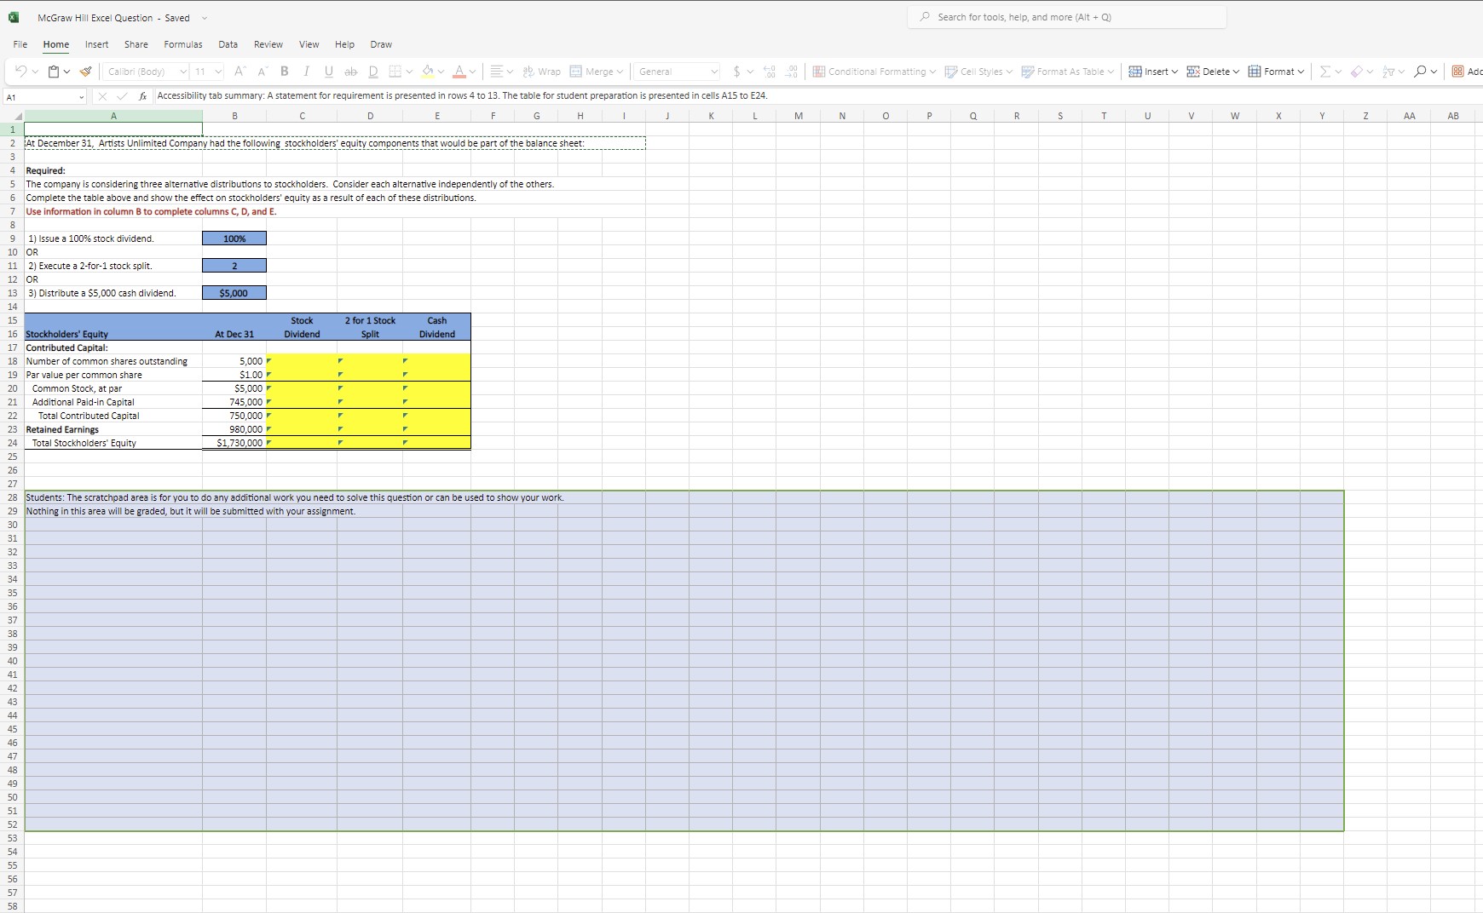Image resolution: width=1483 pixels, height=913 pixels.
Task: Toggle italic formatting
Action: 307,72
